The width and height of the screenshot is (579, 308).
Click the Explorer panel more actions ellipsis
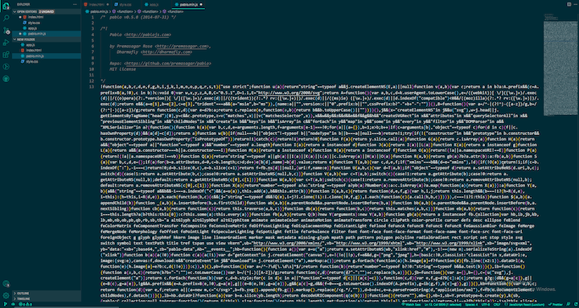[76, 5]
